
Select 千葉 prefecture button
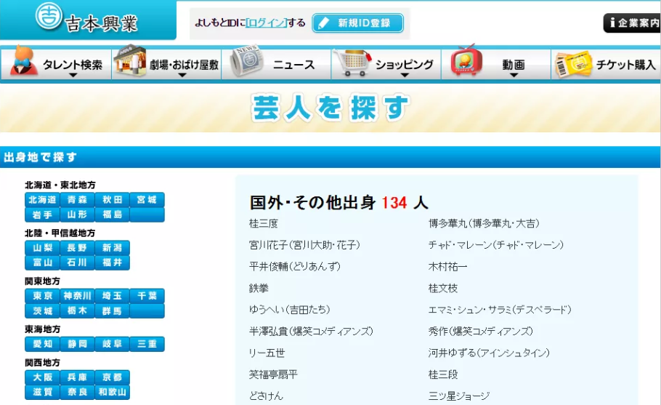tap(147, 296)
